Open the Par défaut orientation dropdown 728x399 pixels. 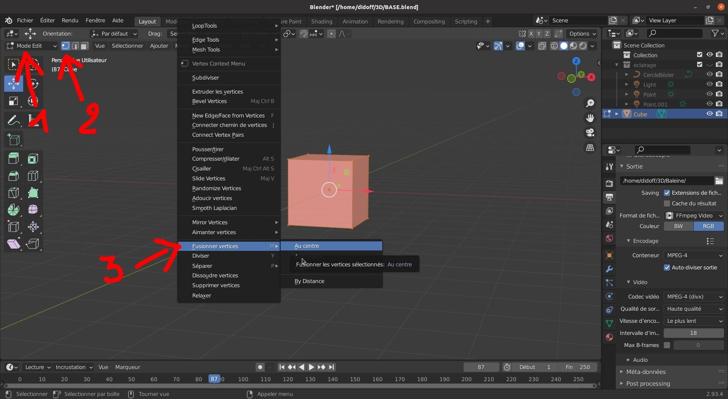pos(114,34)
